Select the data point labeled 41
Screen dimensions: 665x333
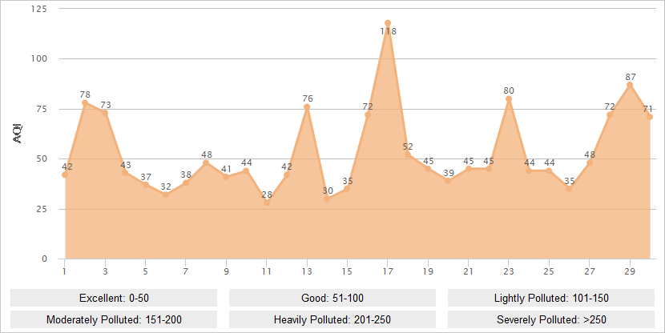click(x=226, y=177)
